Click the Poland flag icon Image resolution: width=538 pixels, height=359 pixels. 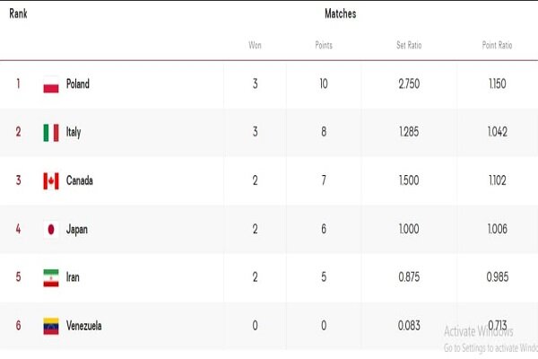tap(51, 85)
